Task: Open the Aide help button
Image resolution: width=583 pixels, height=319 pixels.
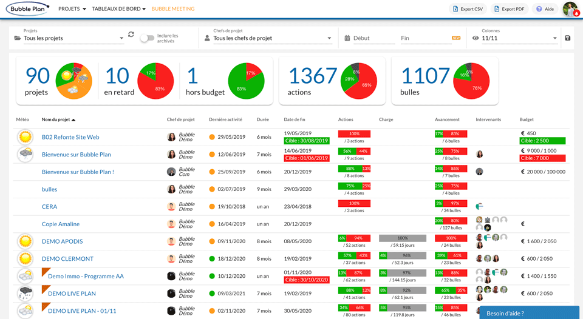Action: [x=545, y=9]
